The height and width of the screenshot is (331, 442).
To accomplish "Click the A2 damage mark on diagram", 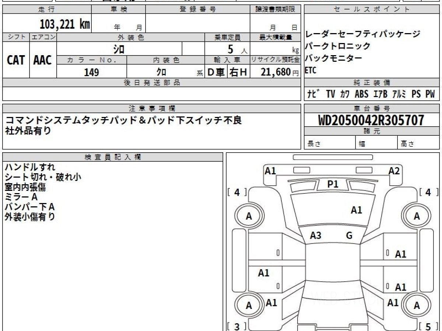I will click(394, 171).
